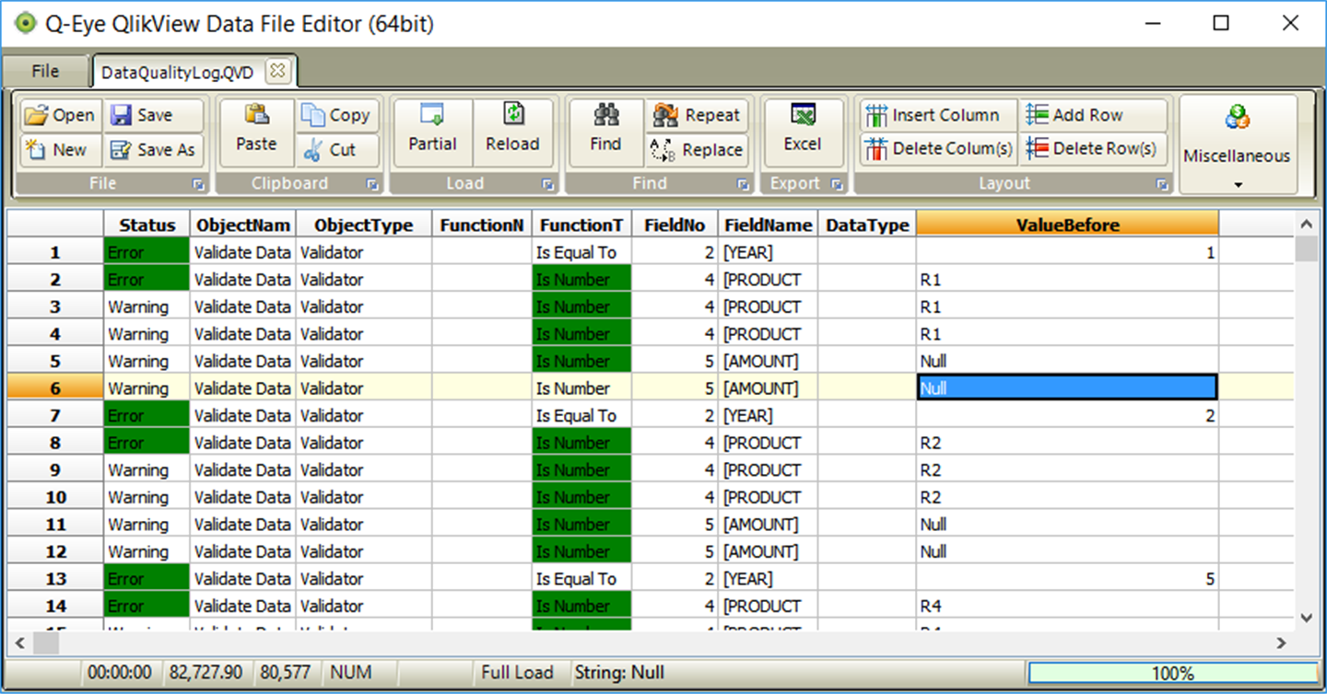The height and width of the screenshot is (694, 1327).
Task: Click the Q-Eye application icon in title bar
Action: coord(25,23)
